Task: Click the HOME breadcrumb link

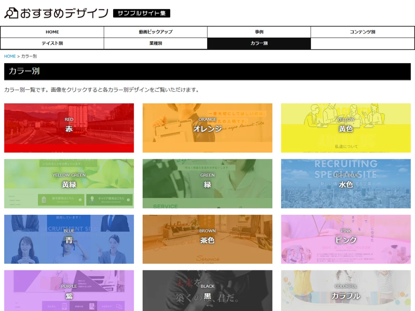Action: [10, 56]
